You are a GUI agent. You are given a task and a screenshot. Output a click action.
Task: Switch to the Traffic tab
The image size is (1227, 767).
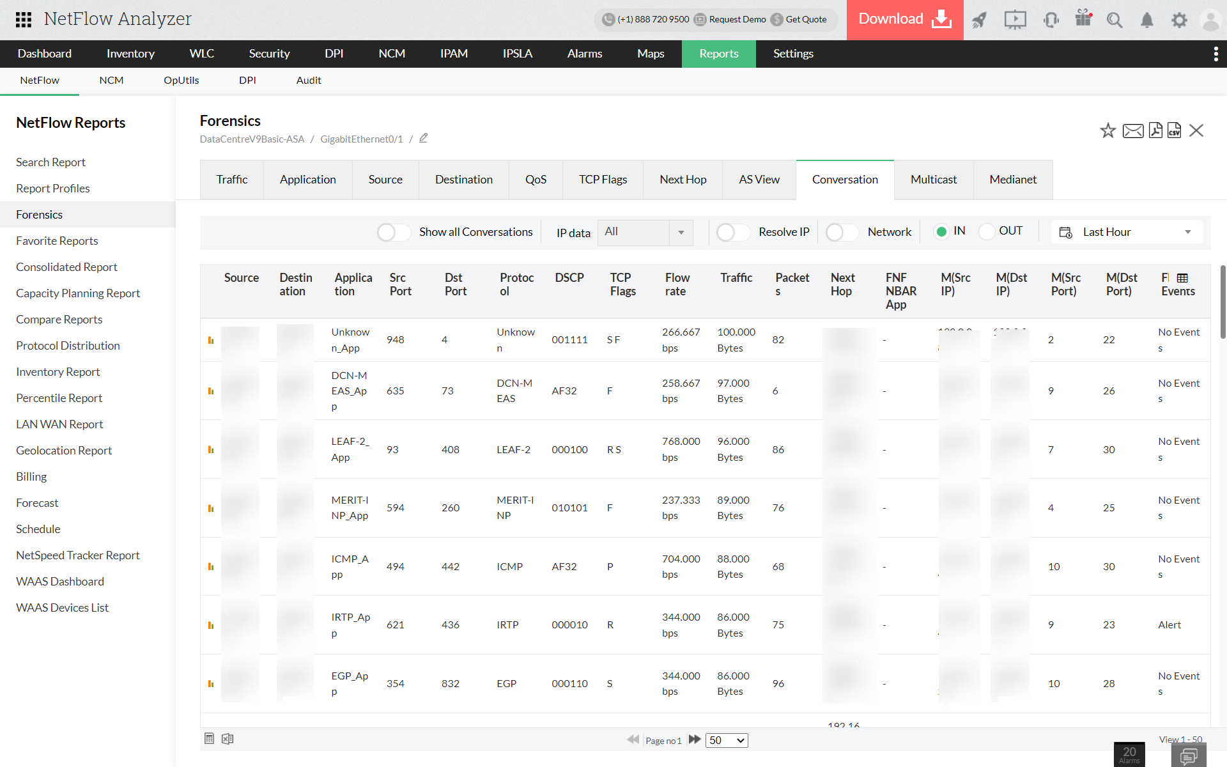(x=233, y=180)
